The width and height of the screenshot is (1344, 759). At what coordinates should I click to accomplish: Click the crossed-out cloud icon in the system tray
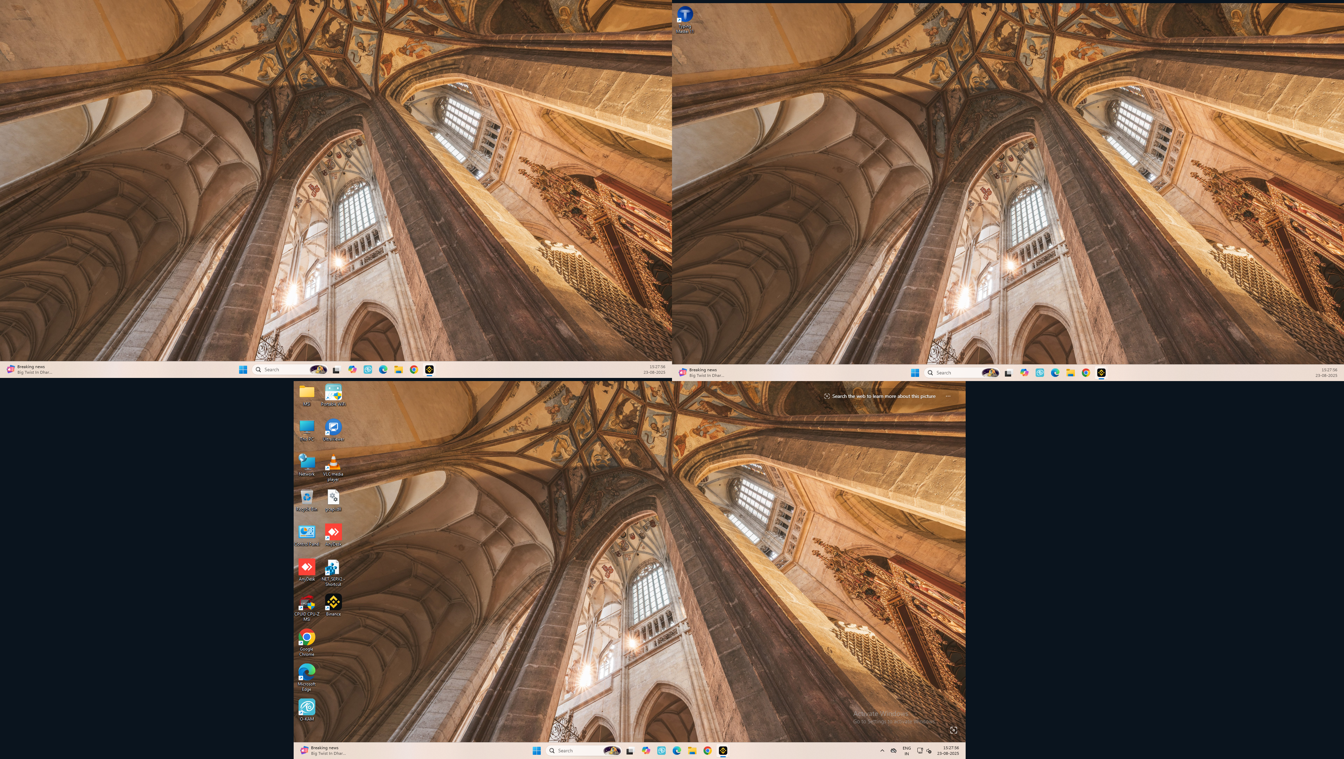click(x=894, y=751)
